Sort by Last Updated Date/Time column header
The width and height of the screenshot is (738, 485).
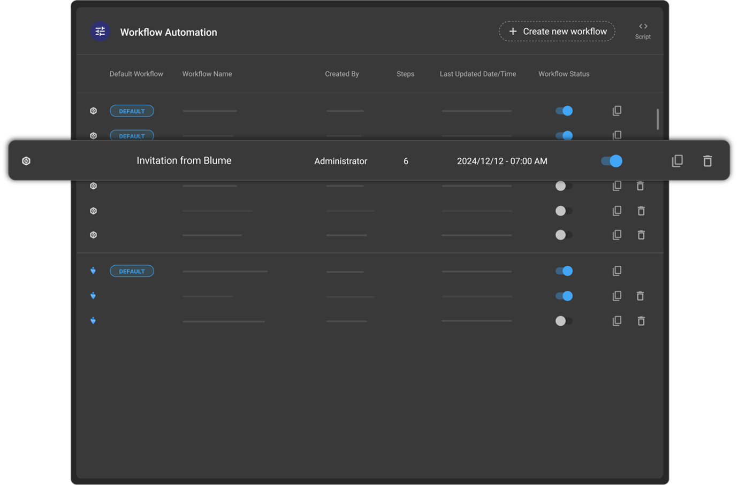(x=477, y=74)
